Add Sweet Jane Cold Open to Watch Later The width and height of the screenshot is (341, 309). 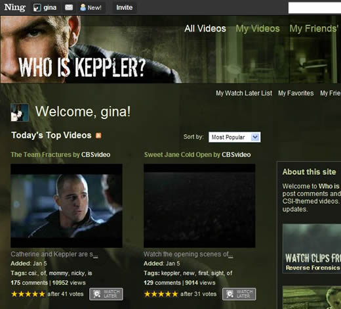tap(239, 294)
